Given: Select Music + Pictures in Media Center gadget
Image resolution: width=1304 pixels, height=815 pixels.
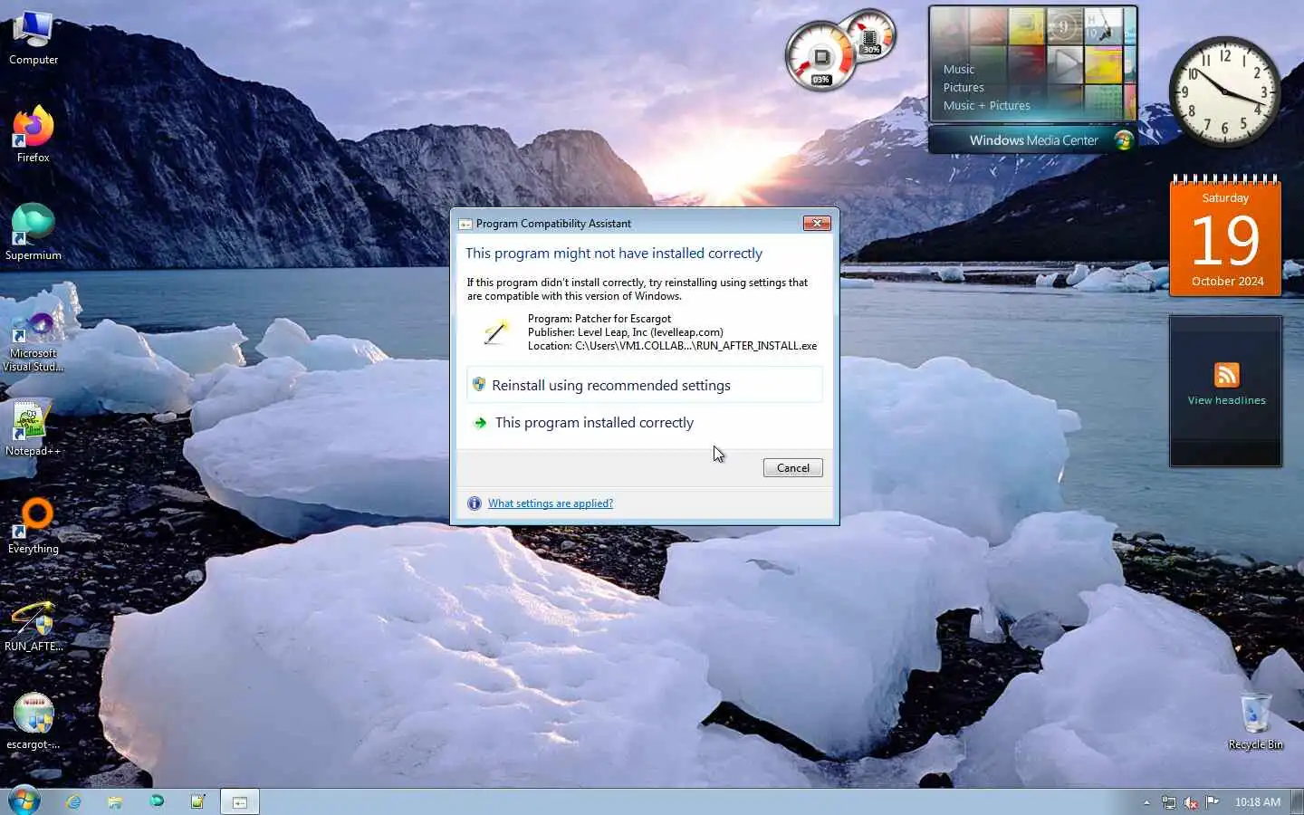Looking at the screenshot, I should pyautogui.click(x=986, y=106).
